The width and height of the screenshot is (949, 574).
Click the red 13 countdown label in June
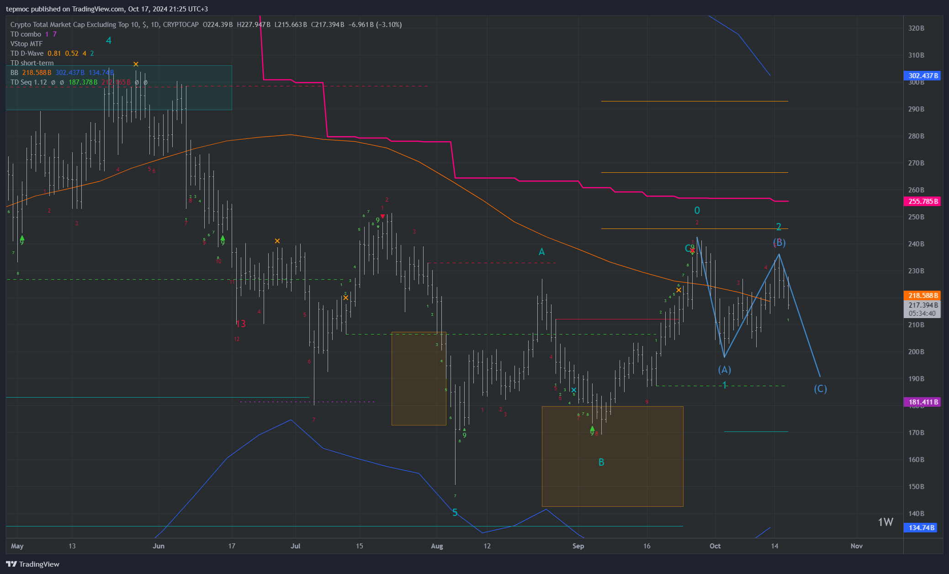pyautogui.click(x=241, y=324)
